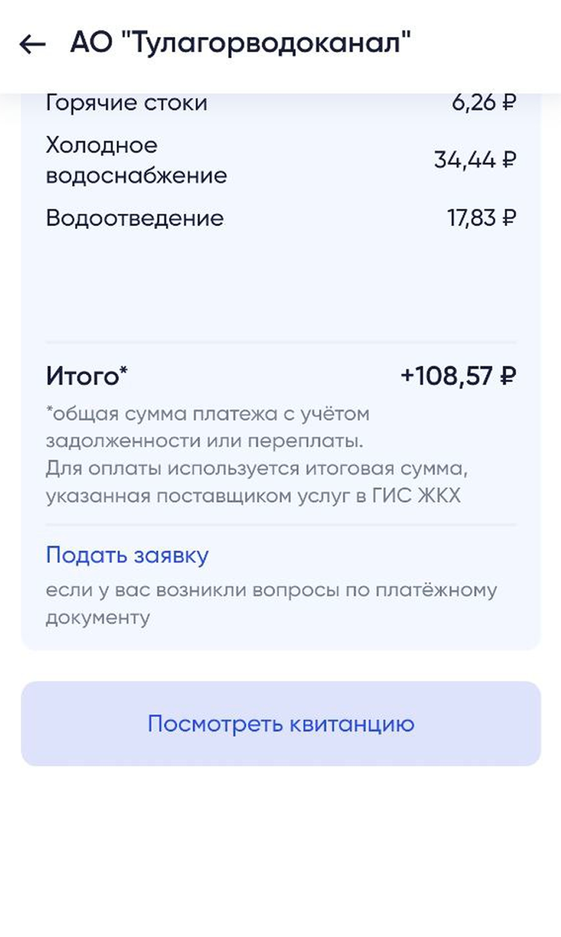Click the ruble sign beside 108,57

(x=508, y=376)
